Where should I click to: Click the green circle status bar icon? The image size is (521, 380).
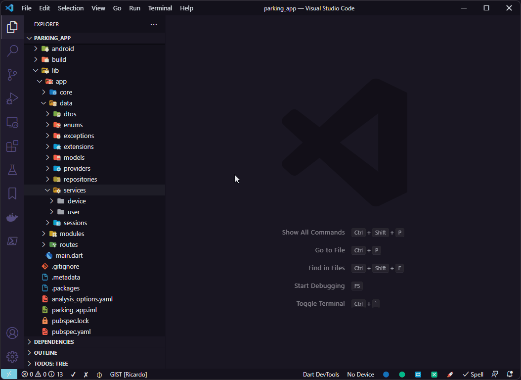pyautogui.click(x=402, y=375)
